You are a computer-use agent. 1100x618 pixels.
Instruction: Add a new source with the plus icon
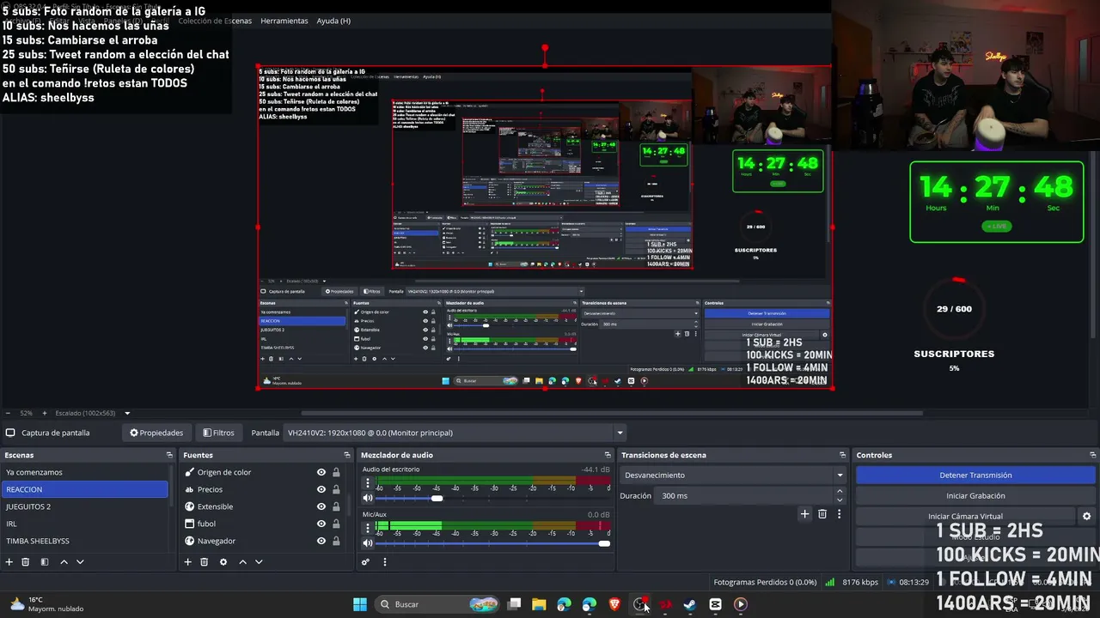pos(187,562)
